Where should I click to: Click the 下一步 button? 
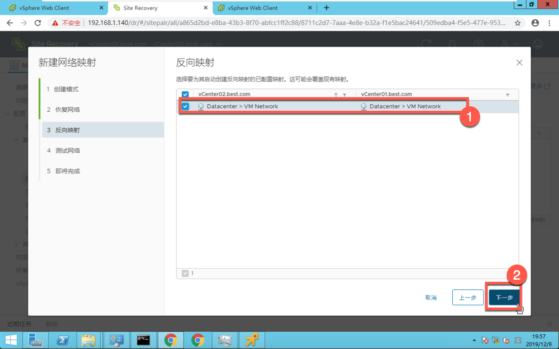point(504,297)
